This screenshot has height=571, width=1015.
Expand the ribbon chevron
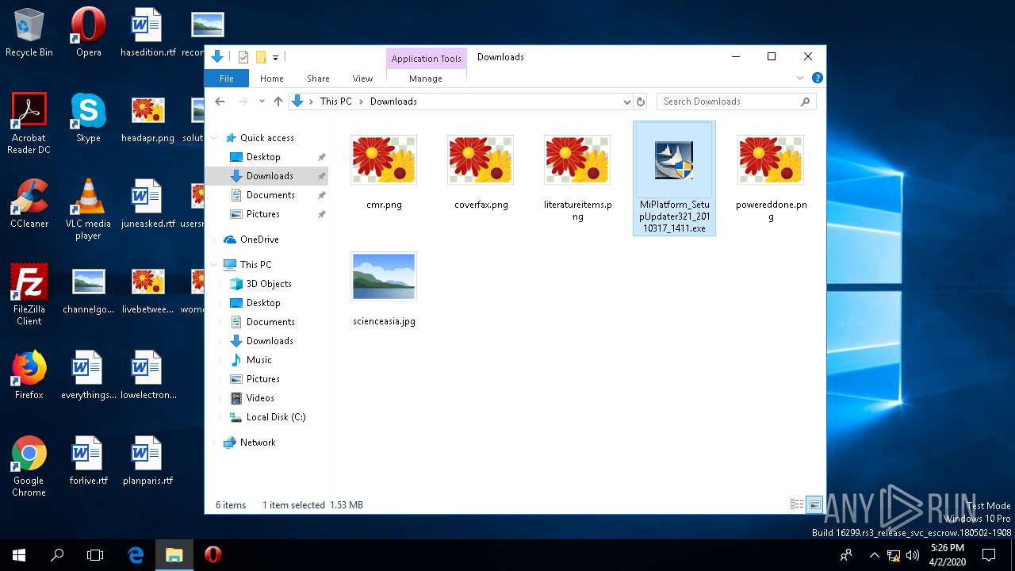800,78
